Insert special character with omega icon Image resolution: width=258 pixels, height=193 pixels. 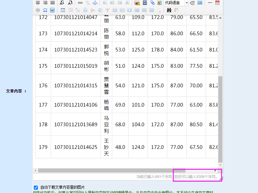pos(45,10)
